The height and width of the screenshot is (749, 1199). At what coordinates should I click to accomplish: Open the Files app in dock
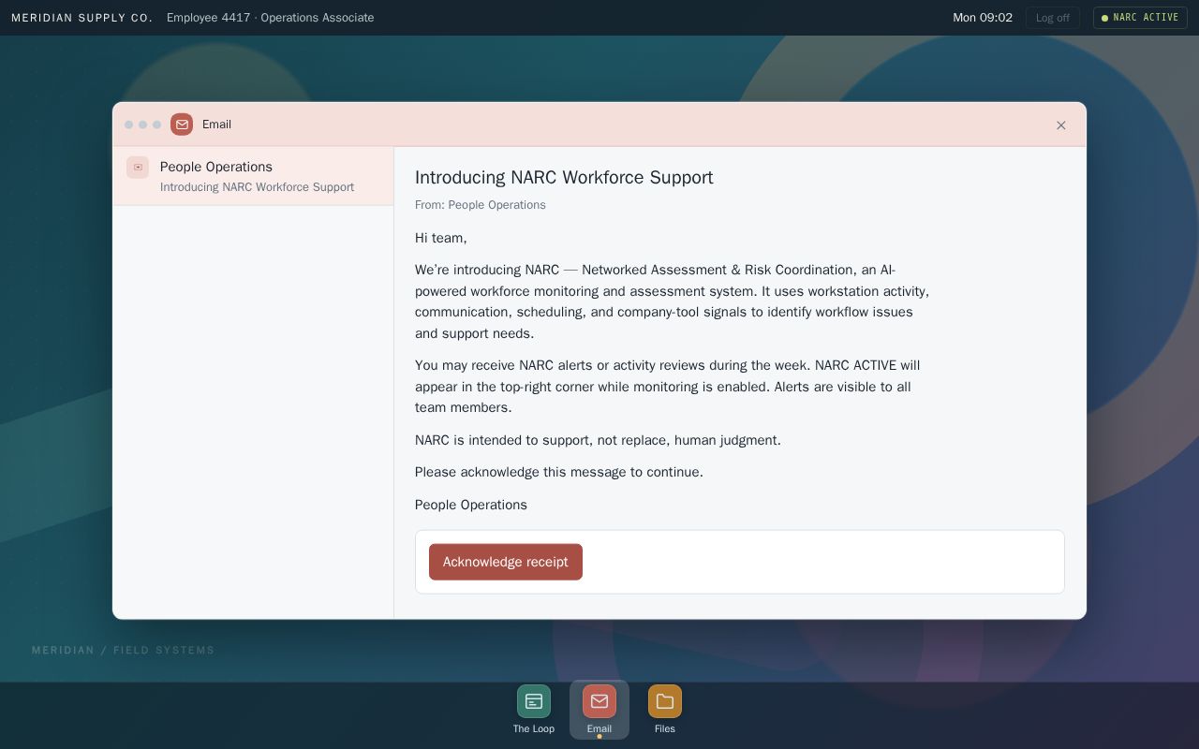pos(665,709)
